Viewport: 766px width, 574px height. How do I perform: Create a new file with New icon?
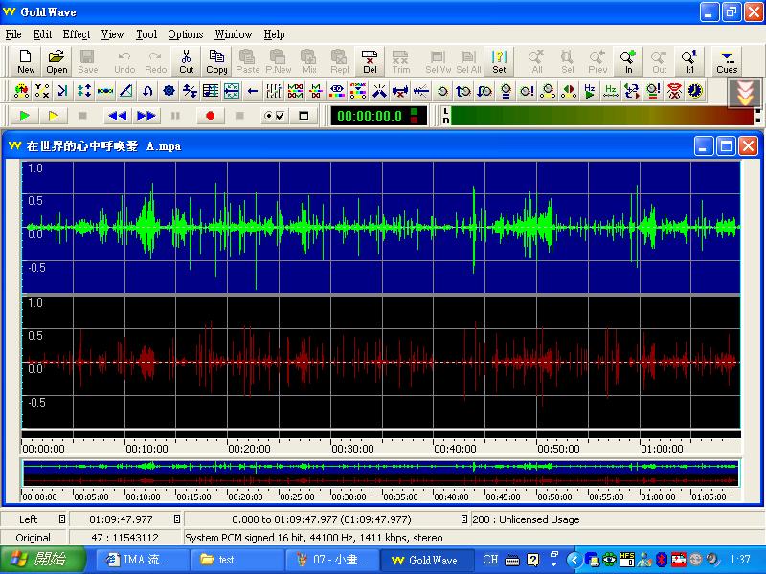pos(26,61)
